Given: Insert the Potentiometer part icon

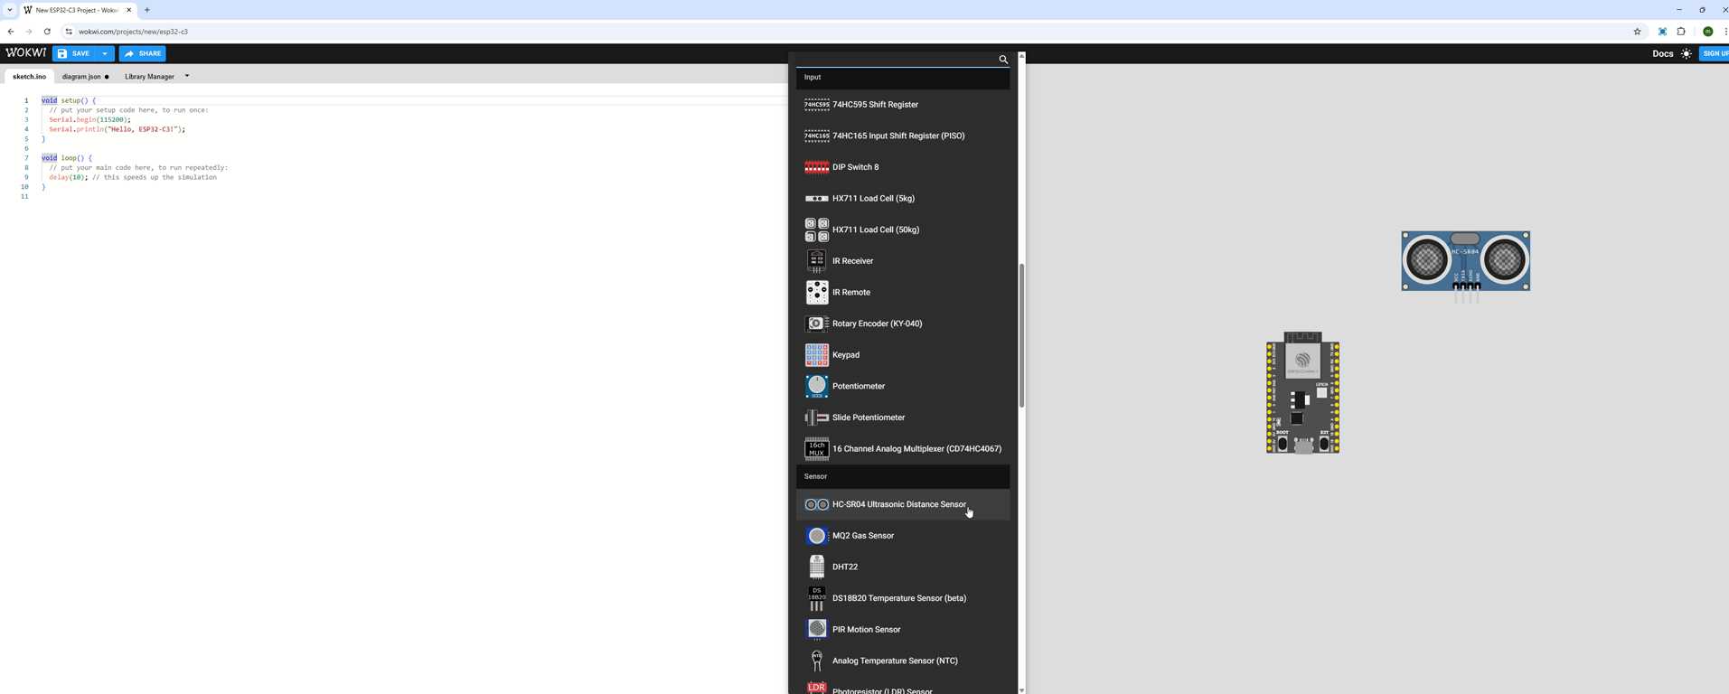Looking at the screenshot, I should pyautogui.click(x=816, y=386).
